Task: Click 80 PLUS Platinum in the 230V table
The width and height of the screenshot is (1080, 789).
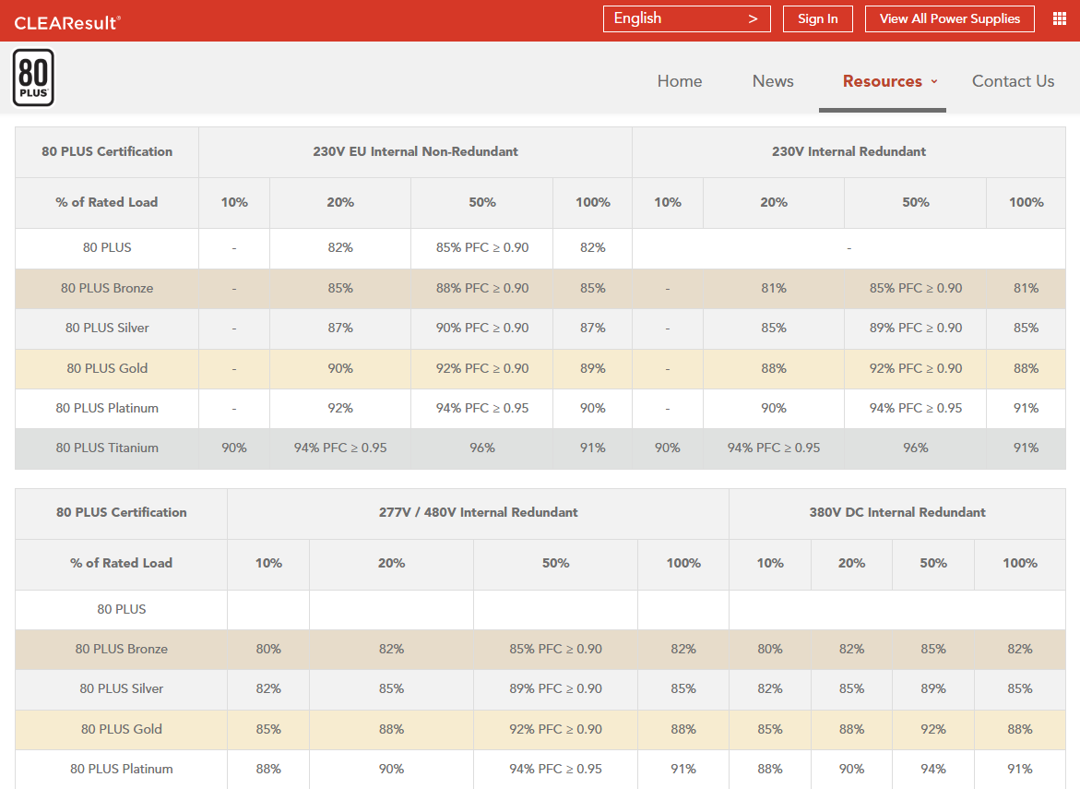Action: [x=107, y=408]
